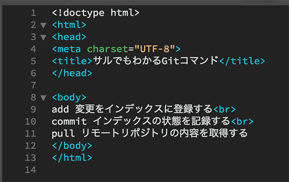The height and width of the screenshot is (182, 289).
Task: Click the word add on line 9
Action: click(x=60, y=109)
